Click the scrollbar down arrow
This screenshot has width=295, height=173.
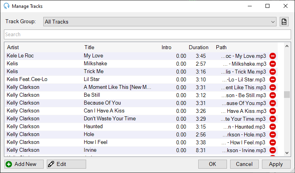pos(287,153)
